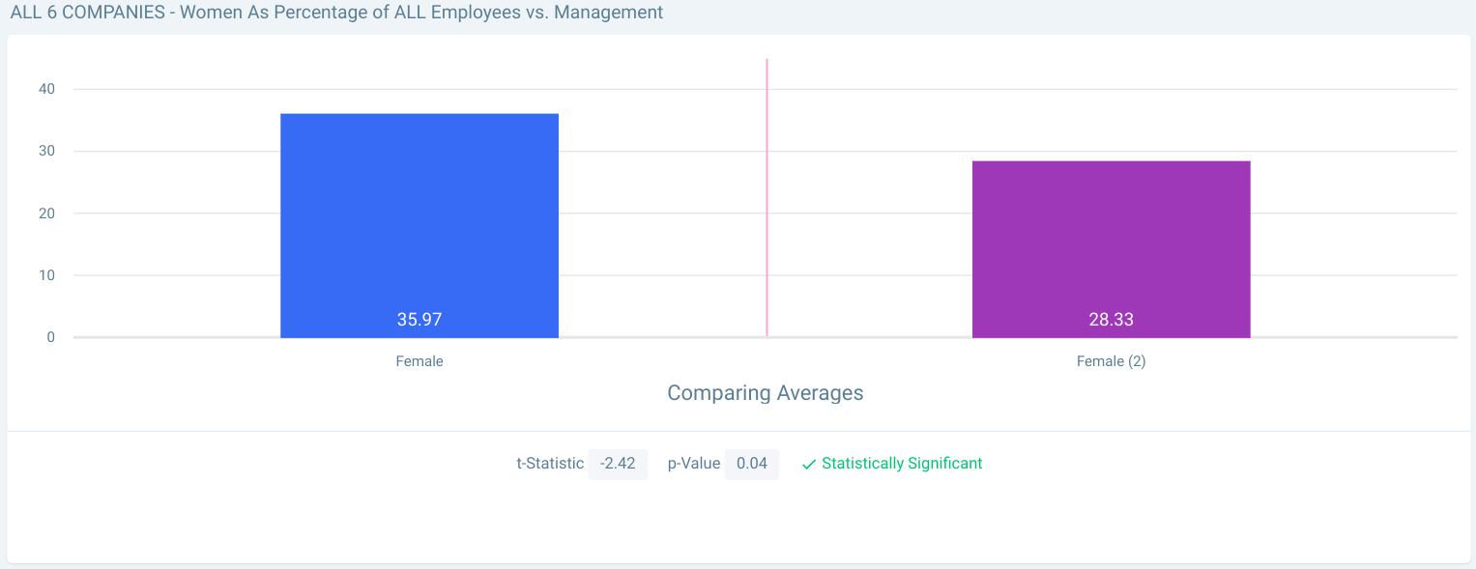Click the -2.42 t-Statistic value box
1476x569 pixels.
coord(618,464)
